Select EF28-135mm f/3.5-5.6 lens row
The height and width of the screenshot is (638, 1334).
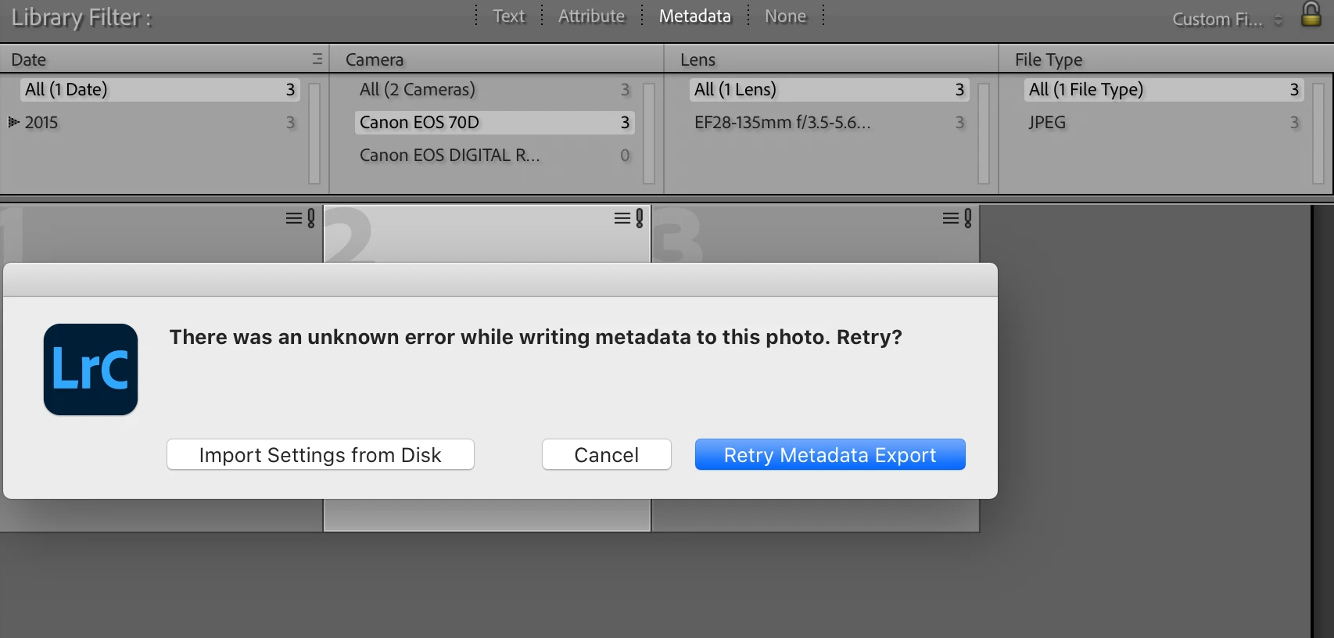pyautogui.click(x=830, y=122)
